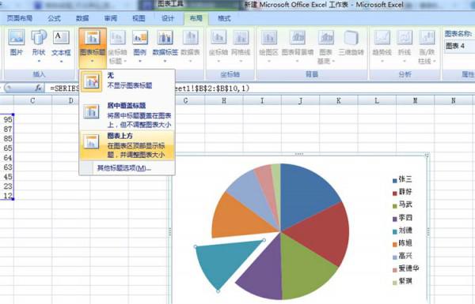This screenshot has height=304, width=475.
Task: Open the 形状 (Shapes) icon
Action: [39, 45]
